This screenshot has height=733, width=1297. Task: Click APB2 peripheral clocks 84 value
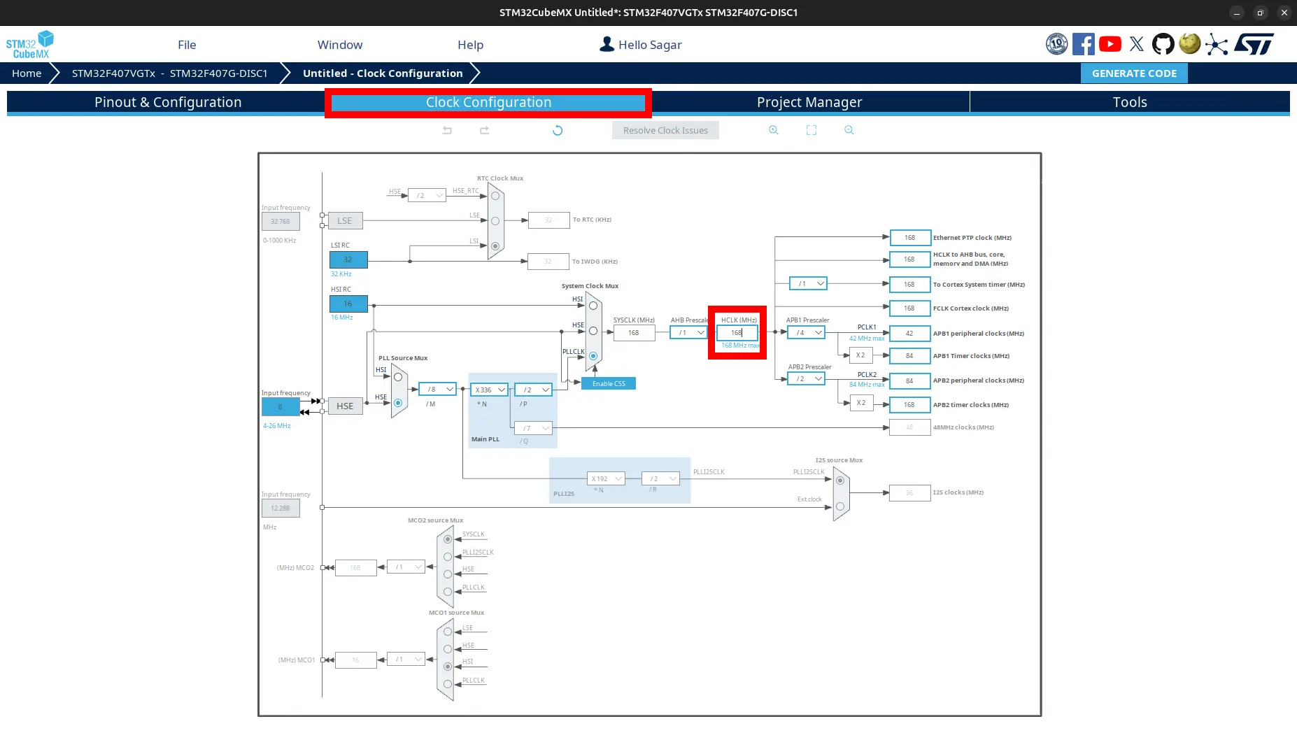point(909,381)
